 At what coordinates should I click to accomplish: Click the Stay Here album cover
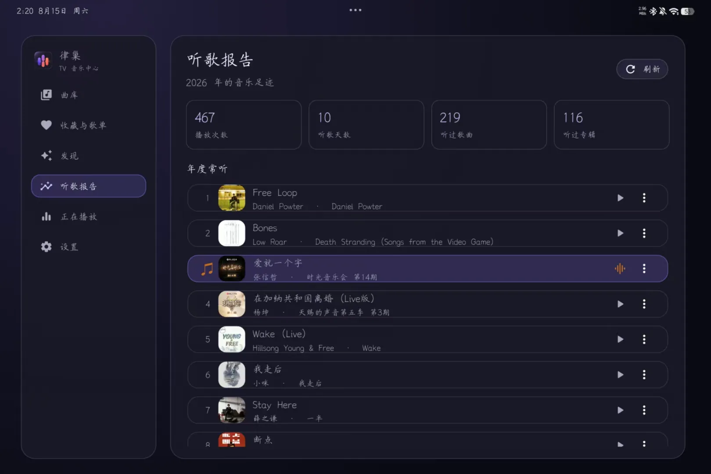pyautogui.click(x=232, y=410)
